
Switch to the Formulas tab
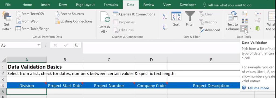pos(111,5)
